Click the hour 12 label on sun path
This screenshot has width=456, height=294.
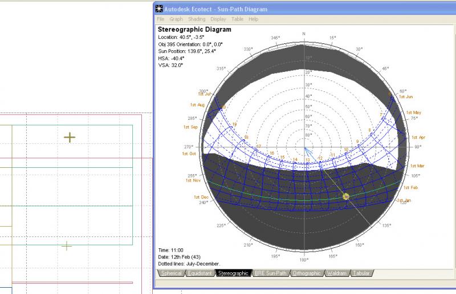pyautogui.click(x=320, y=158)
